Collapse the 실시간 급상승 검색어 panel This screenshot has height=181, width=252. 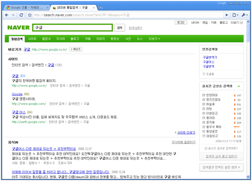click(x=239, y=86)
